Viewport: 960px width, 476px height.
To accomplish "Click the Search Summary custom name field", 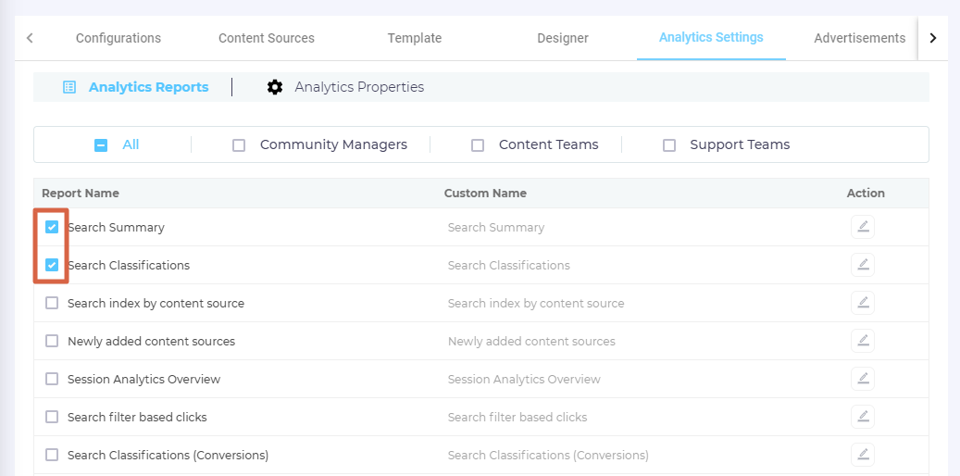I will (496, 227).
